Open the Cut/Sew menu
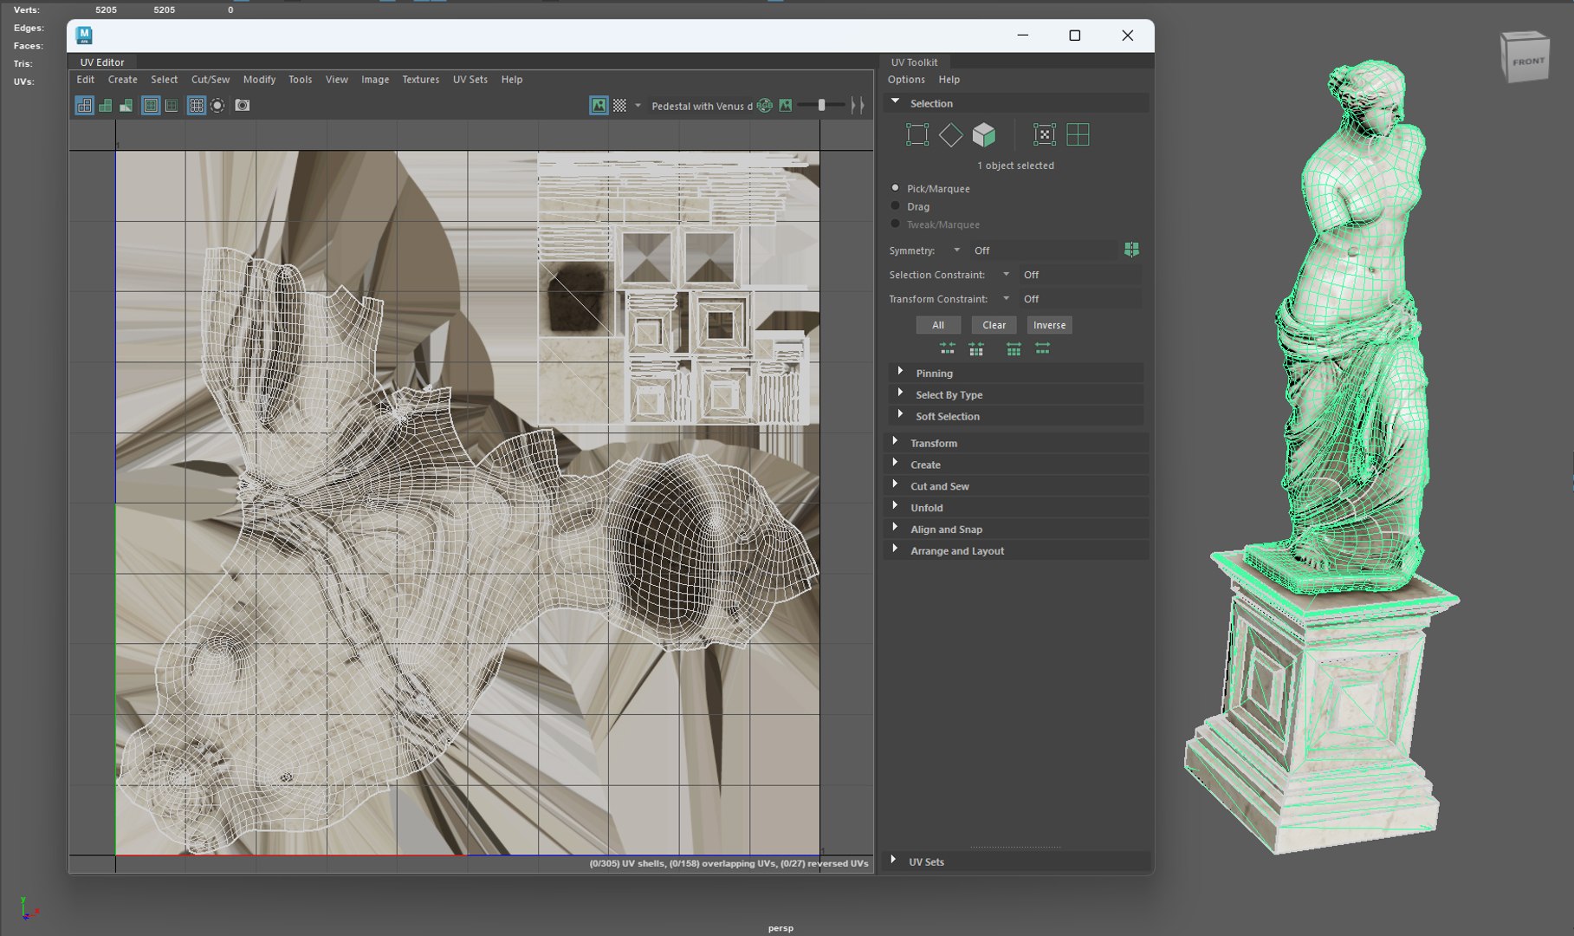This screenshot has width=1574, height=936. pos(211,80)
